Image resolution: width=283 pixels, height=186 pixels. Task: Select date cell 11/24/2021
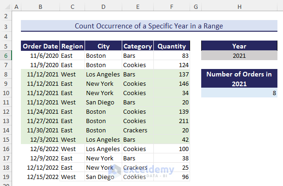coord(40,111)
